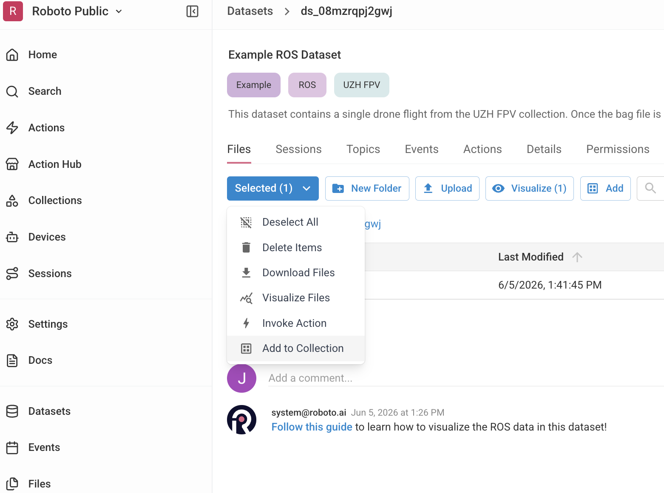Click the 6/5/2026, 1:41:45 PM cell

(x=550, y=285)
